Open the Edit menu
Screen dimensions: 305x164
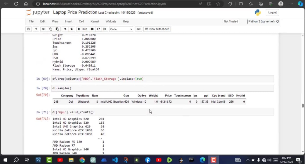pos(43,21)
